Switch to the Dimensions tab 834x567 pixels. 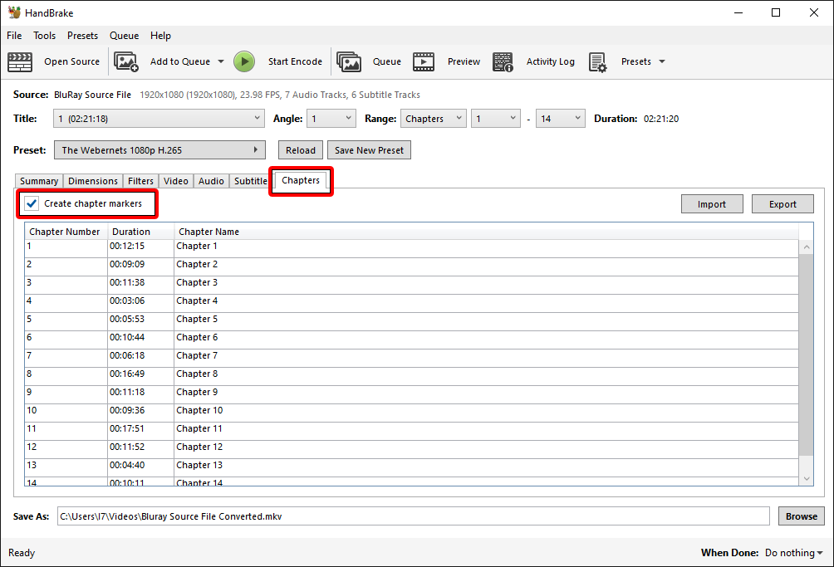[x=92, y=181]
